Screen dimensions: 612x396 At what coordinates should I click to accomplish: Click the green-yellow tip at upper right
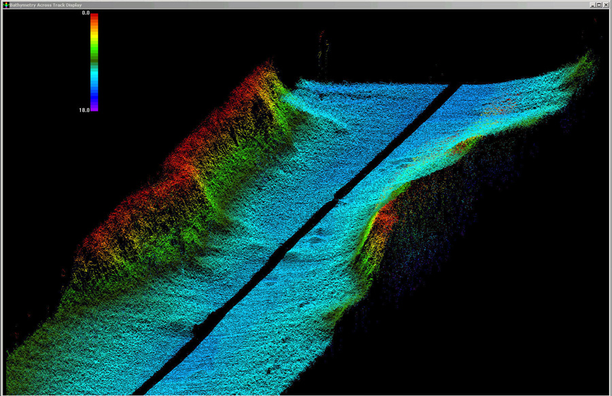pyautogui.click(x=585, y=65)
